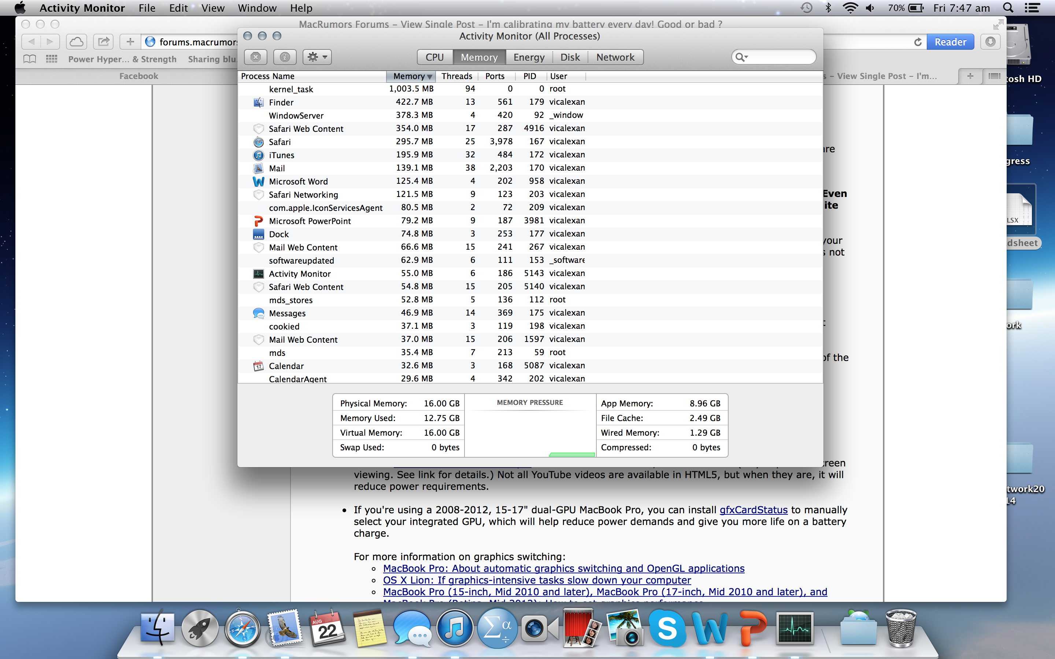Image resolution: width=1055 pixels, height=659 pixels.
Task: Open the File menu
Action: tap(147, 8)
